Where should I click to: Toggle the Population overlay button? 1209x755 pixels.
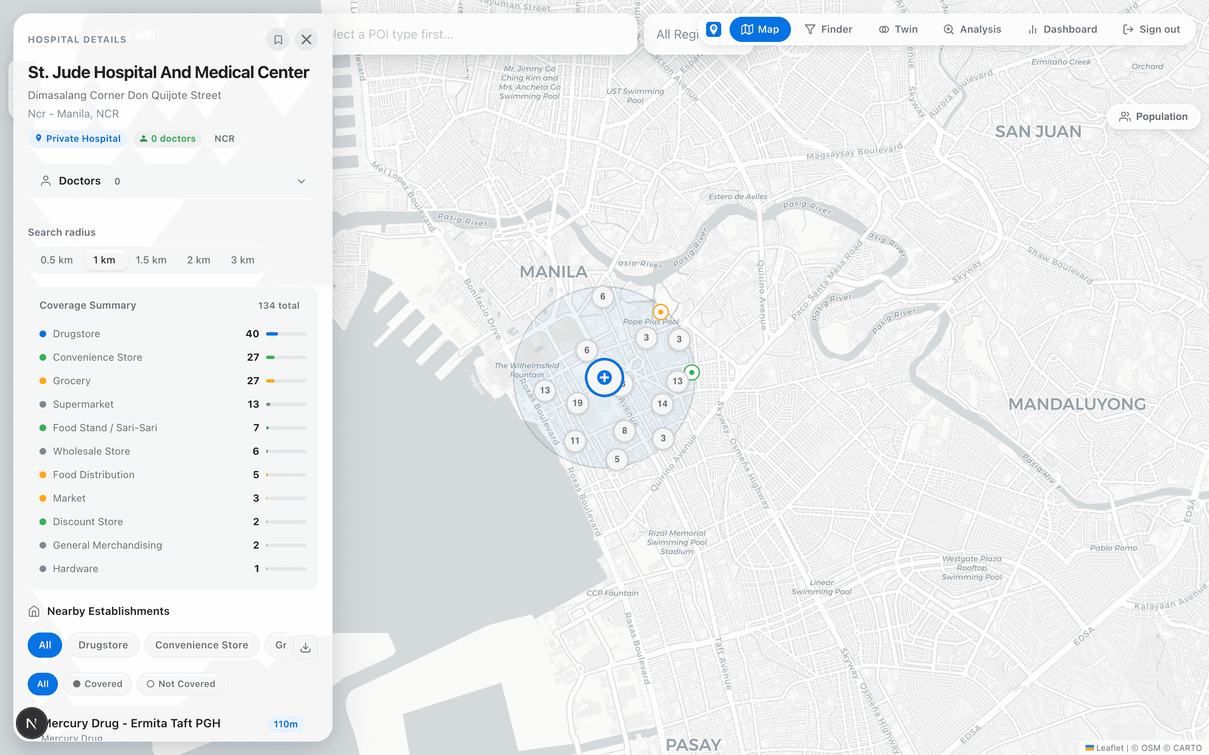coord(1154,117)
